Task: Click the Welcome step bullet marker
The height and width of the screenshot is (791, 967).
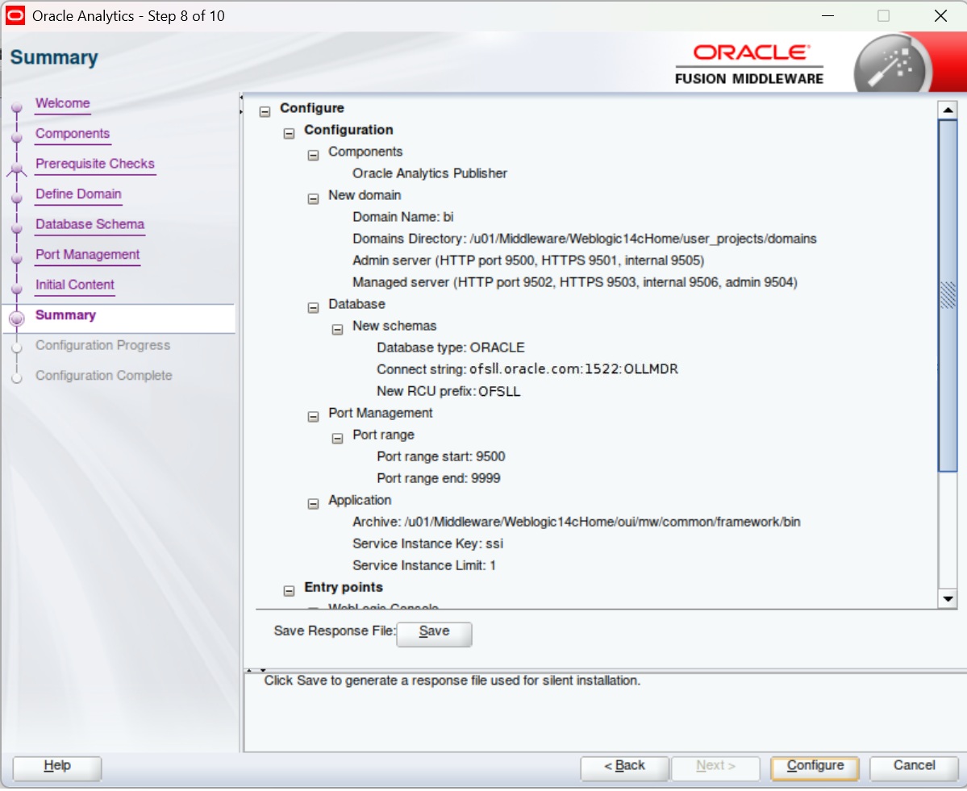Action: 17,106
